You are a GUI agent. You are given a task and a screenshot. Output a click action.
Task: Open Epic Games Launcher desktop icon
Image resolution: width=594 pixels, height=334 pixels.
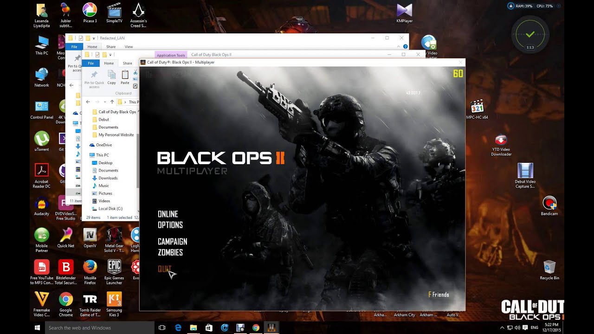pyautogui.click(x=114, y=272)
